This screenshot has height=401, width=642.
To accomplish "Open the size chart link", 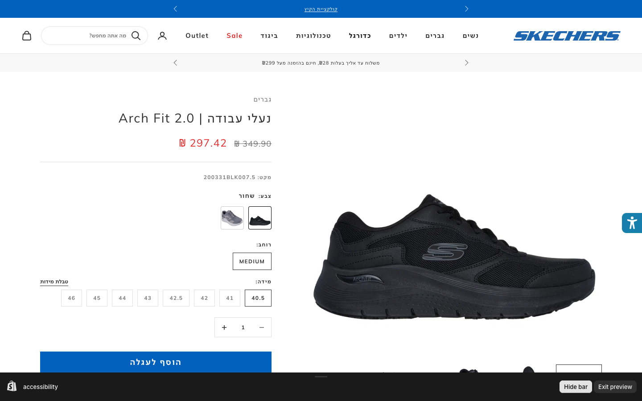I will pos(54,282).
